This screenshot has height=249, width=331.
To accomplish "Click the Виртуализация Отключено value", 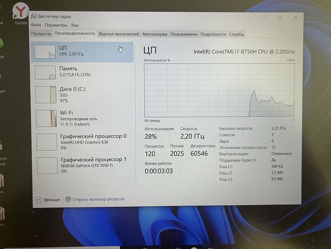I will tap(281, 154).
